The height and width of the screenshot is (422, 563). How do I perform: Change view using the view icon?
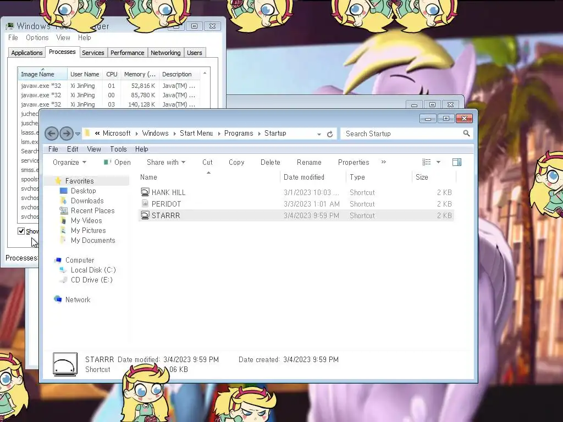426,162
